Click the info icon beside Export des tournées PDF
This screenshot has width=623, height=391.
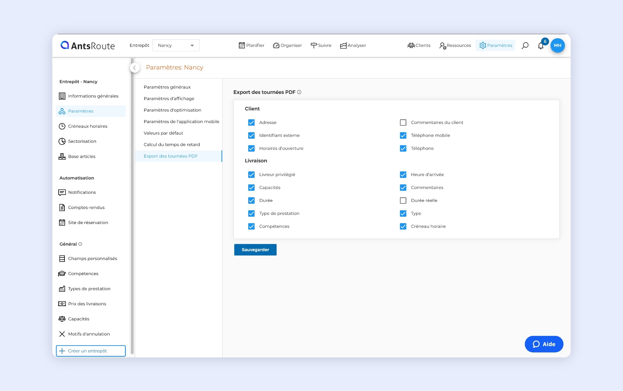tap(299, 92)
